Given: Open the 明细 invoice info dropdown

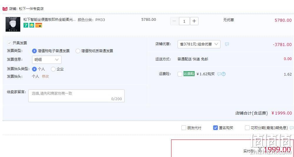Looking at the screenshot, I should [47, 60].
